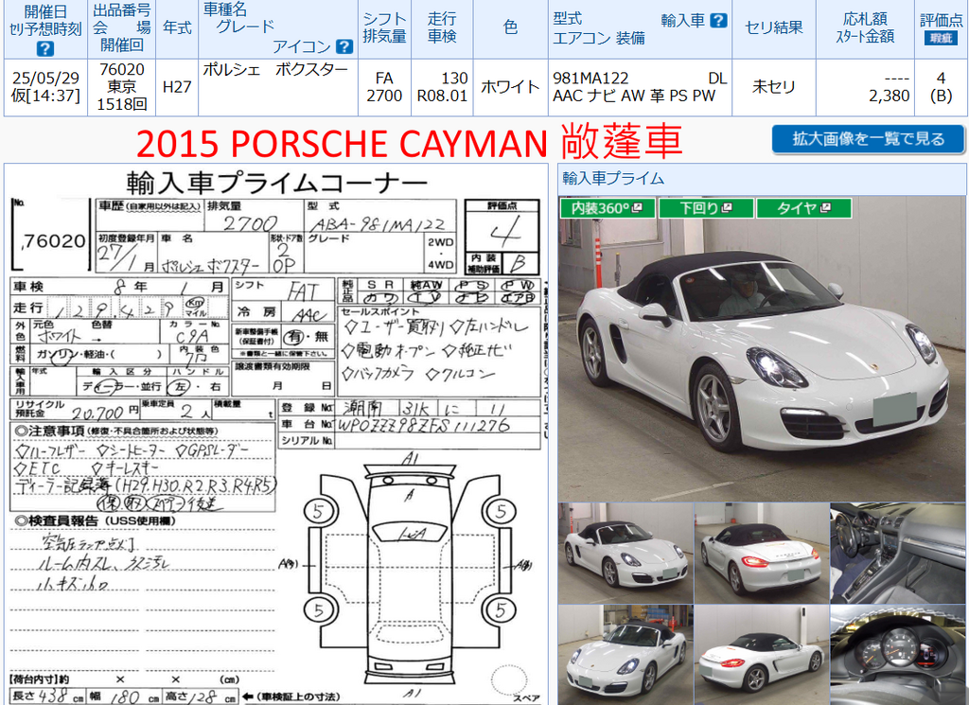Click the car name ポルシェ ボクスター

[x=275, y=70]
